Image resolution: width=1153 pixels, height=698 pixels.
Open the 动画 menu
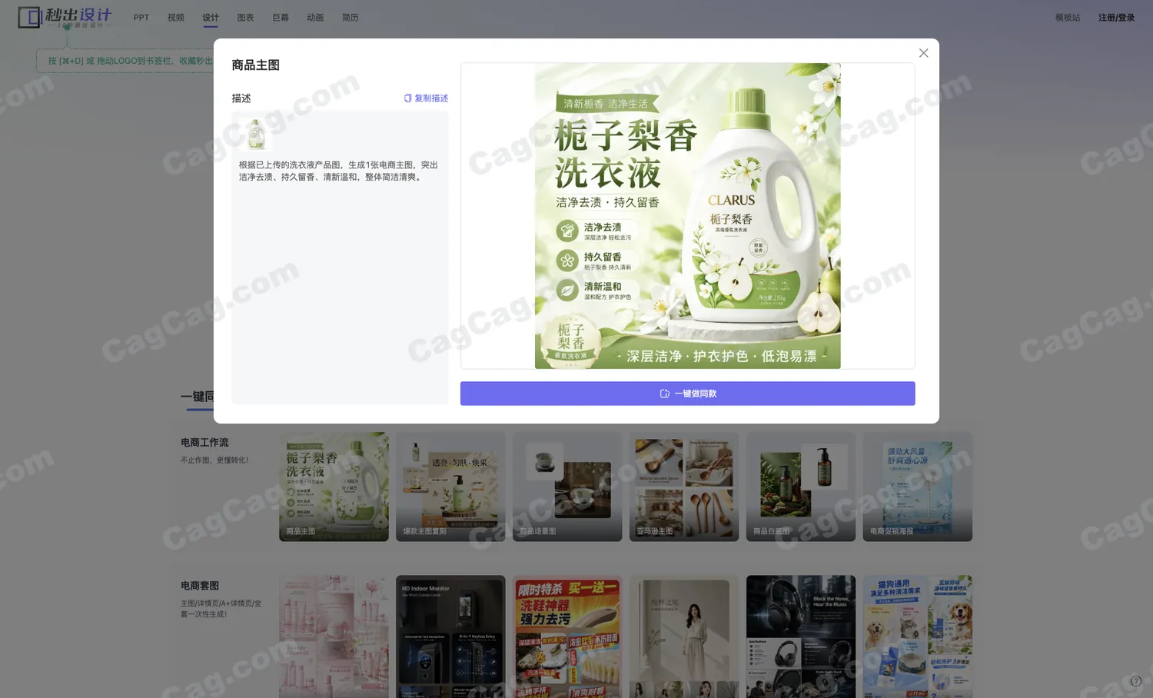[x=315, y=18]
